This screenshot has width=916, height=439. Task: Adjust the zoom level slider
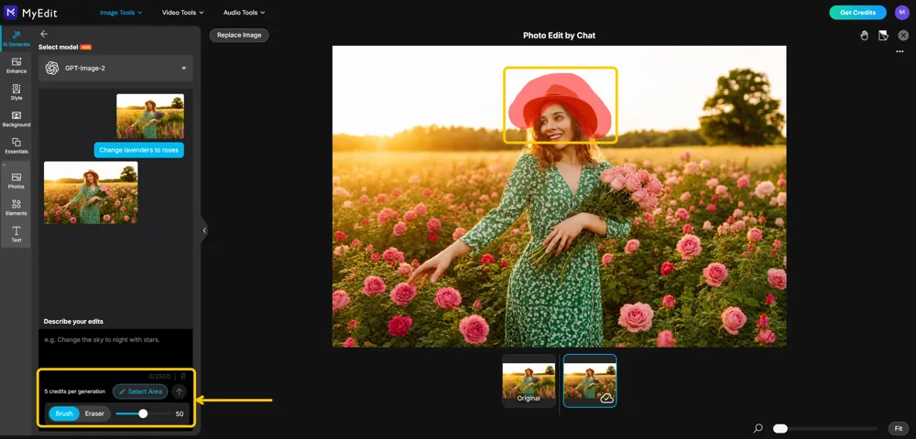825,429
